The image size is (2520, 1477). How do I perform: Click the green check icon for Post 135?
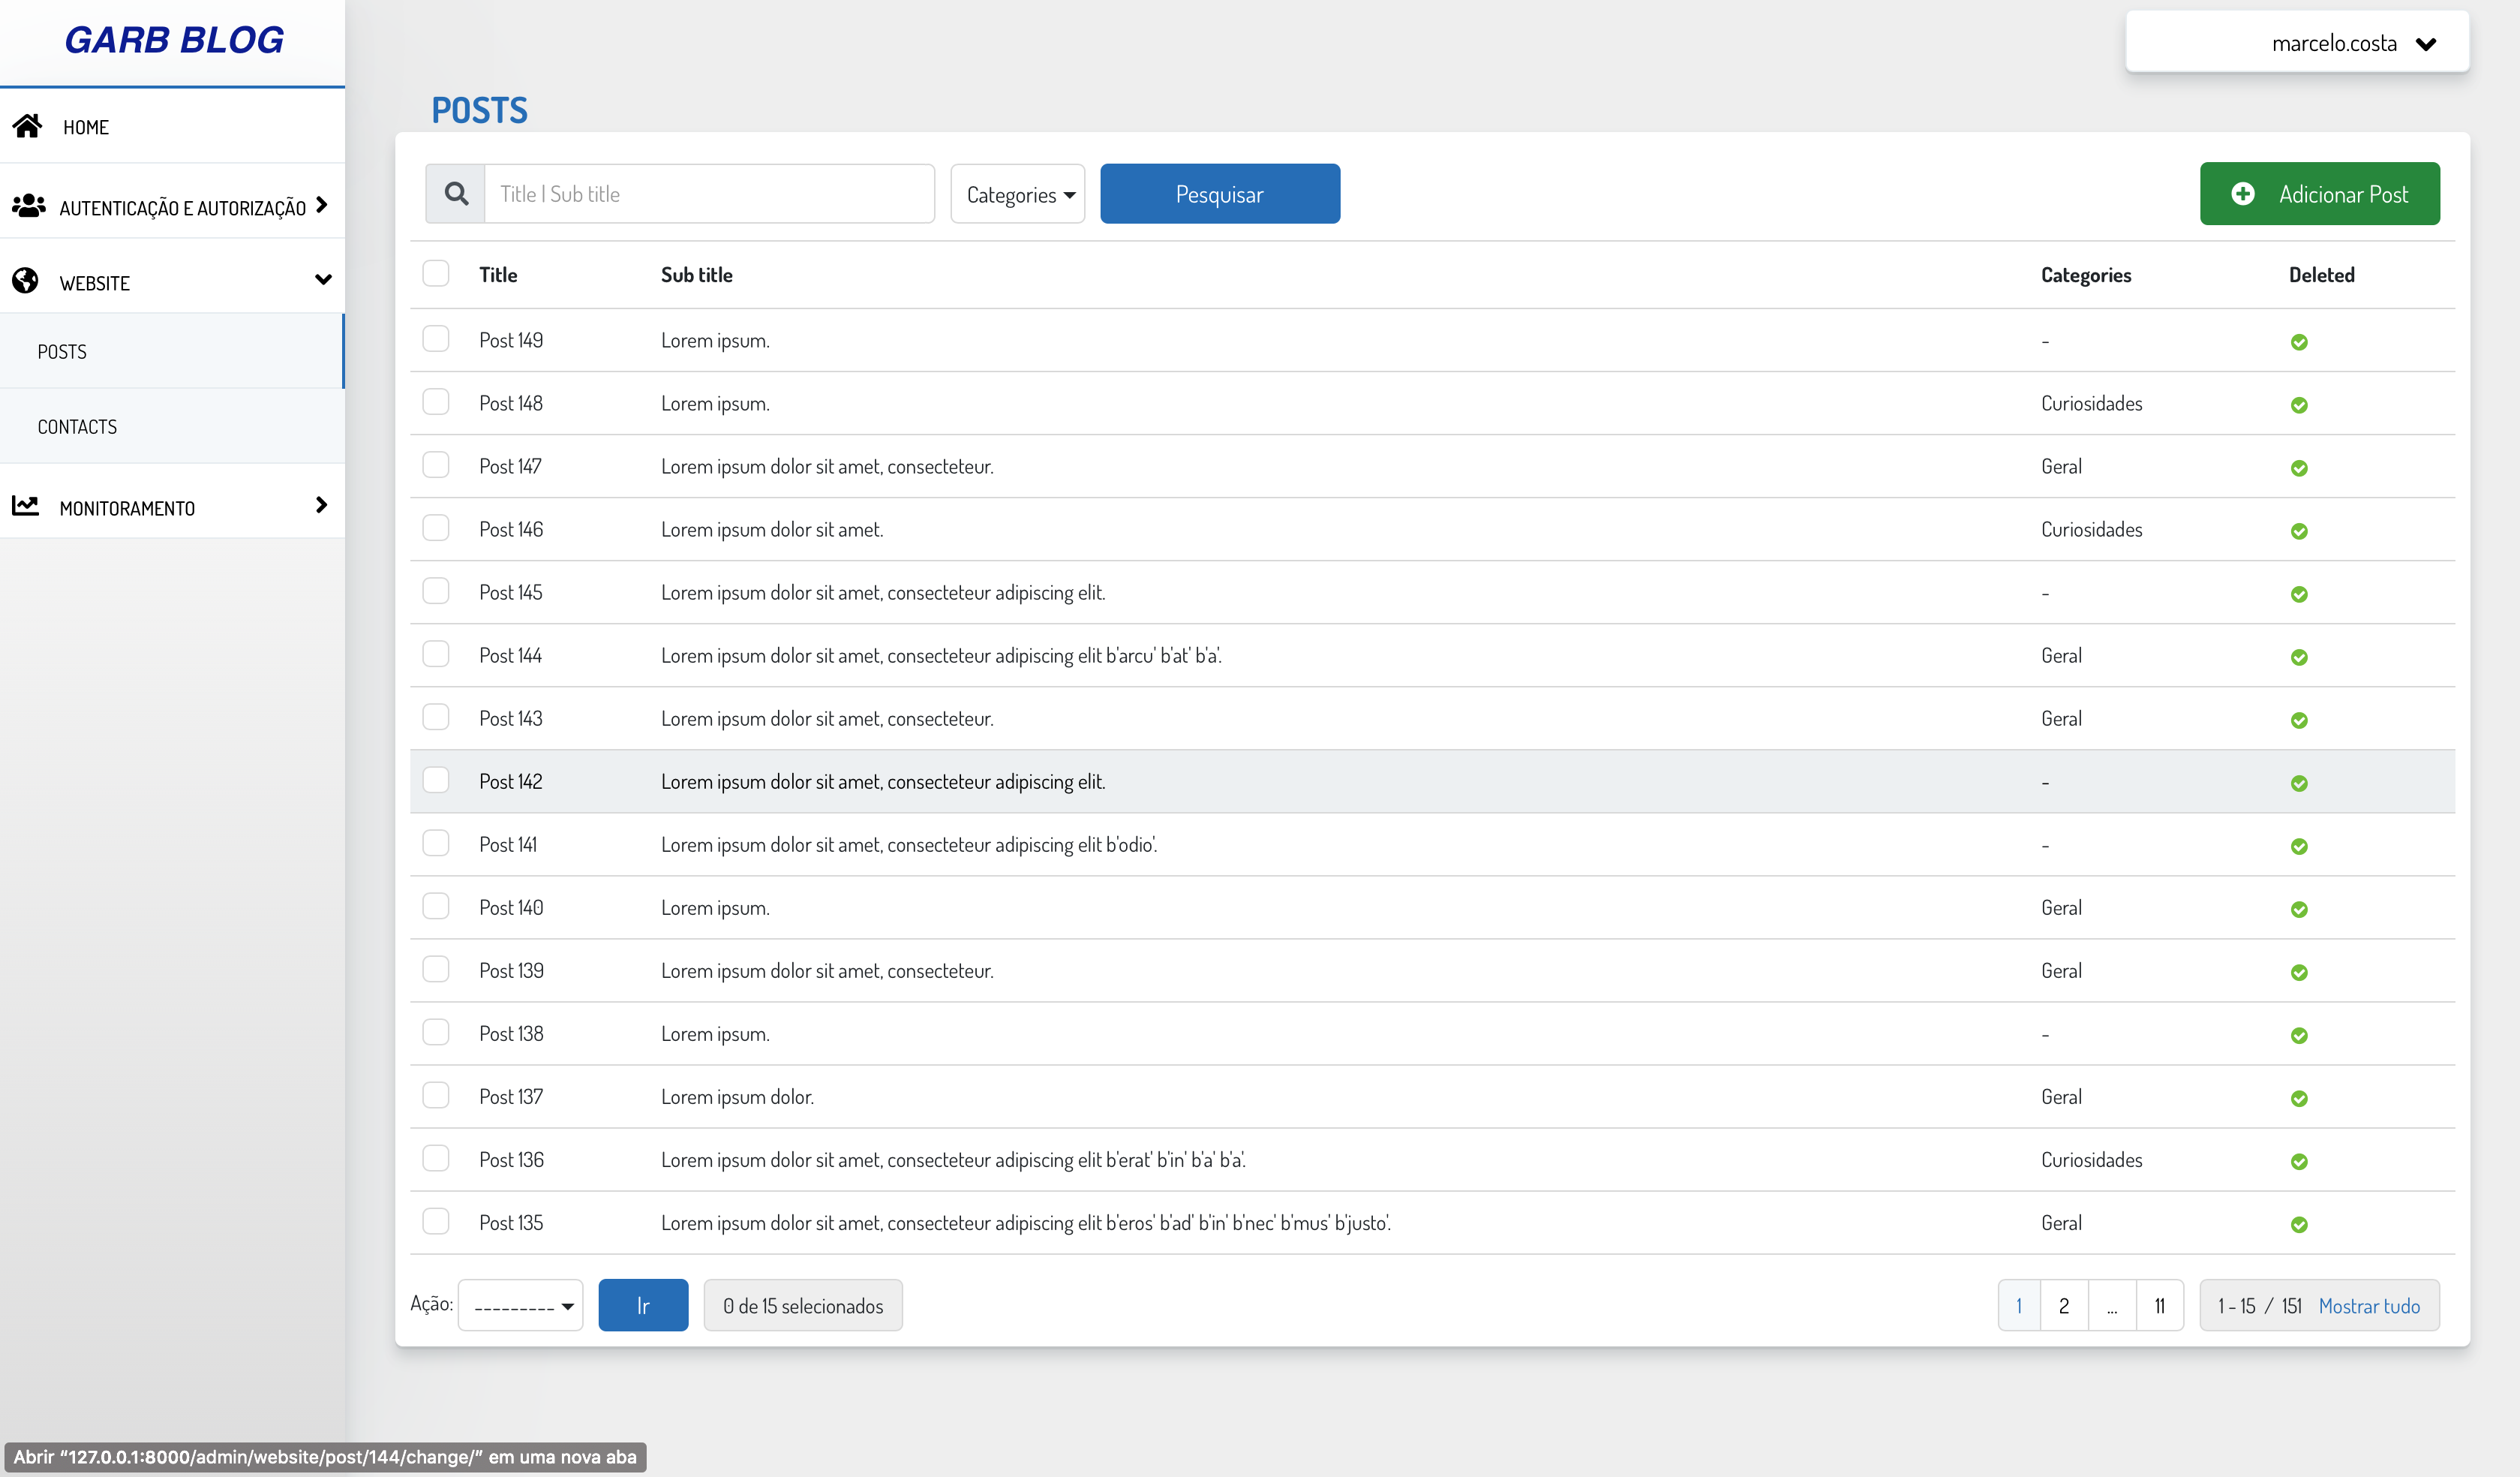pyautogui.click(x=2299, y=1225)
